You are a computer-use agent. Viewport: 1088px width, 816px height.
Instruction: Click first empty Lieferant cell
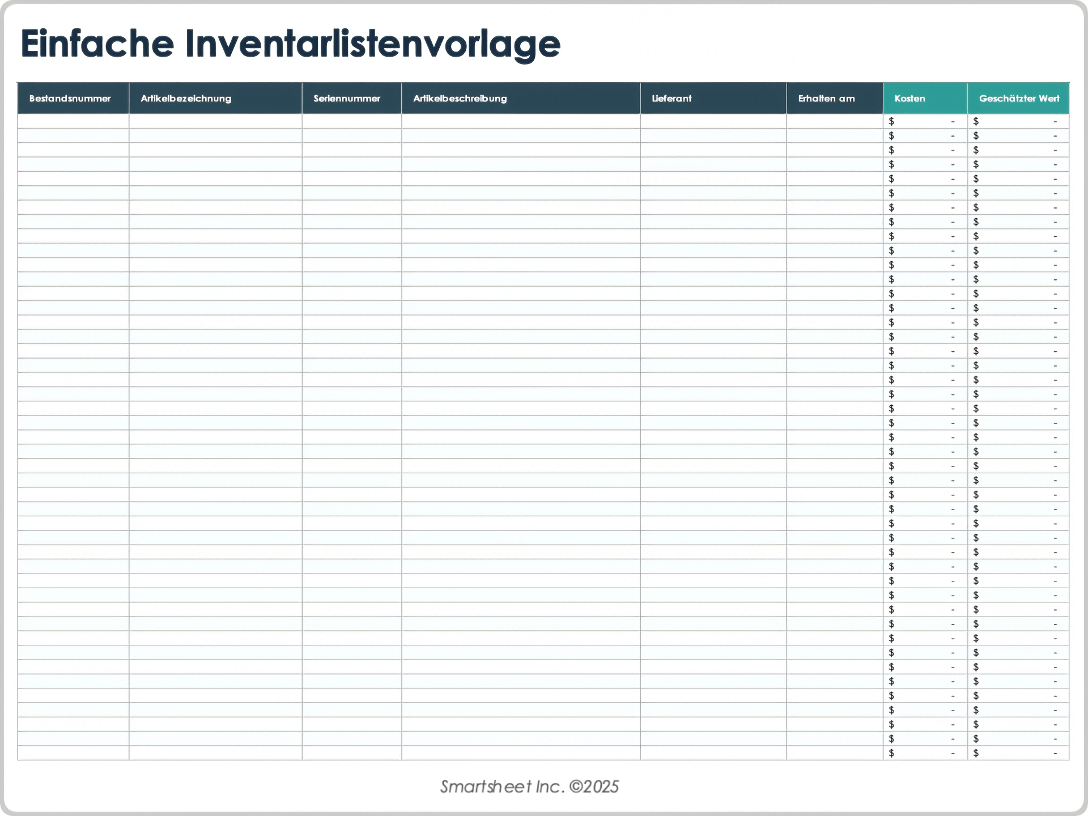pyautogui.click(x=713, y=121)
